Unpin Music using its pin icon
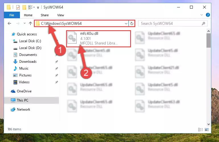The width and height of the screenshot is (219, 142). 56,68
